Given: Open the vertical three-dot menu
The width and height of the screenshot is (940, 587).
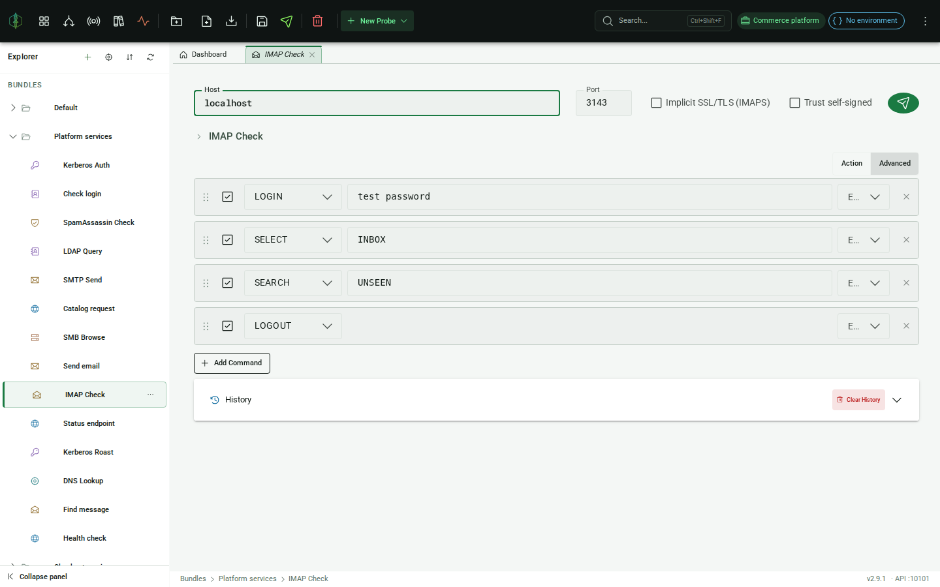Looking at the screenshot, I should click(925, 21).
